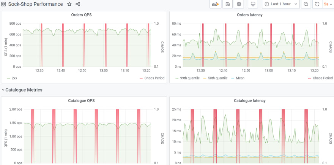Click the 99th quantile legend color swatch
The height and width of the screenshot is (165, 334).
tap(176, 78)
